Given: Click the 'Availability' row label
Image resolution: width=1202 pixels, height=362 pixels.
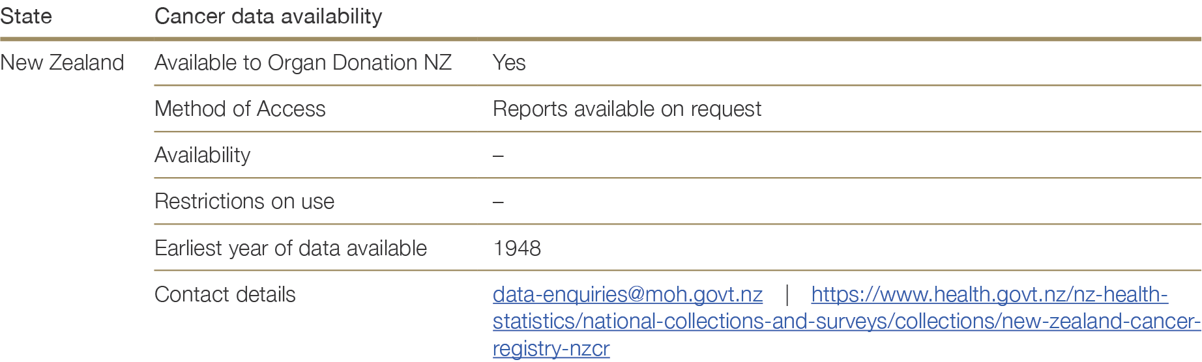Looking at the screenshot, I should point(202,156).
